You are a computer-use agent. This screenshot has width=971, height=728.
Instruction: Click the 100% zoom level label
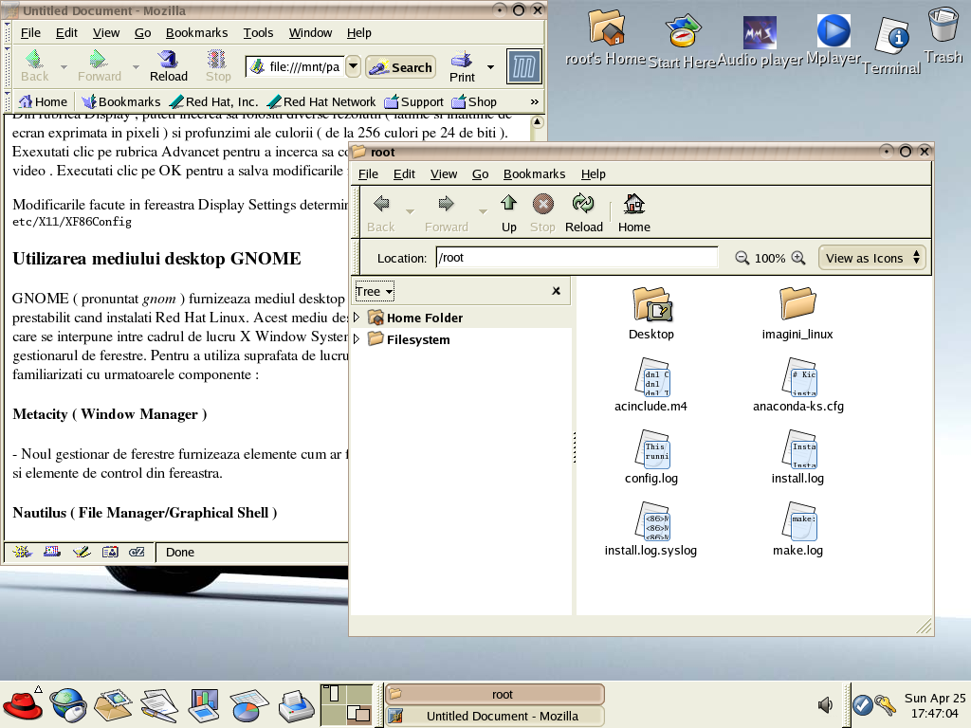[770, 258]
